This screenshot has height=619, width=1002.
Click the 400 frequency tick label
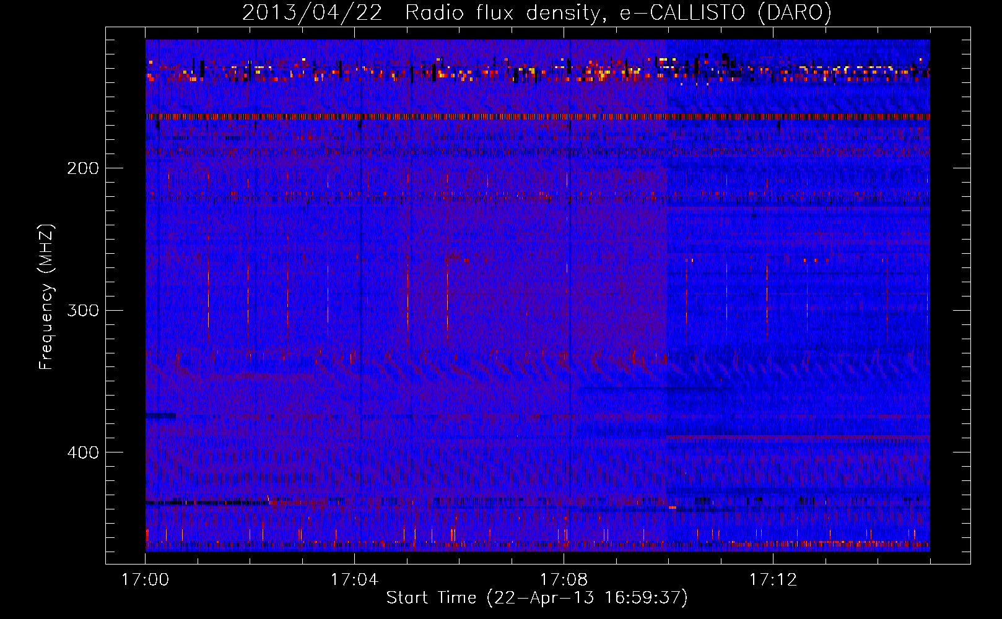coord(83,452)
